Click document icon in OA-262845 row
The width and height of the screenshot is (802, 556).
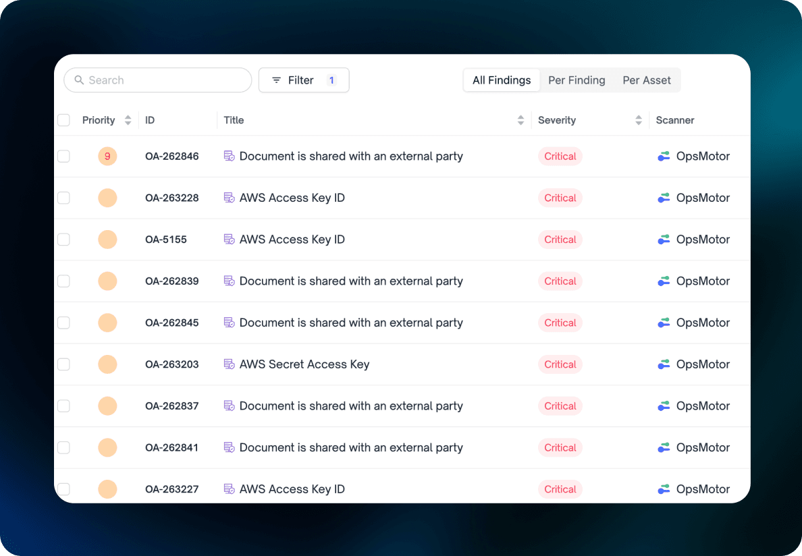click(229, 323)
